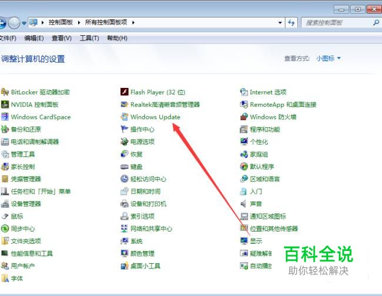Open the 电源选项 icon

(125, 142)
